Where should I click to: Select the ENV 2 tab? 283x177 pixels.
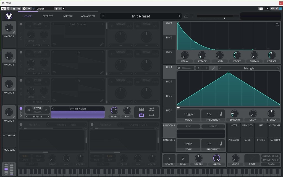point(169,42)
